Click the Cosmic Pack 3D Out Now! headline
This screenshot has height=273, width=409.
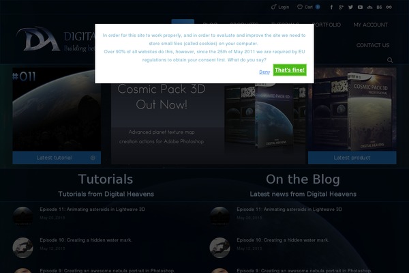162,97
